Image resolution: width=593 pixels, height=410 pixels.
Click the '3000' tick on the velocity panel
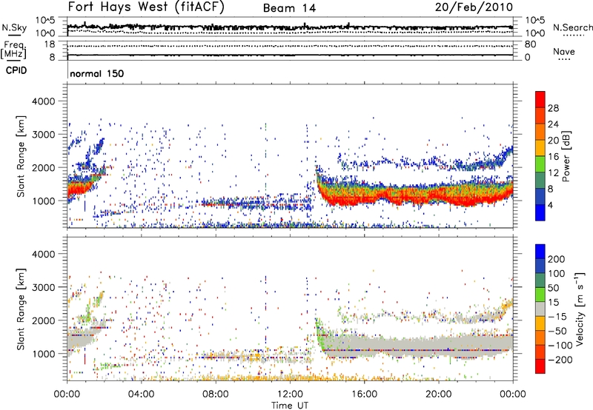click(x=44, y=287)
